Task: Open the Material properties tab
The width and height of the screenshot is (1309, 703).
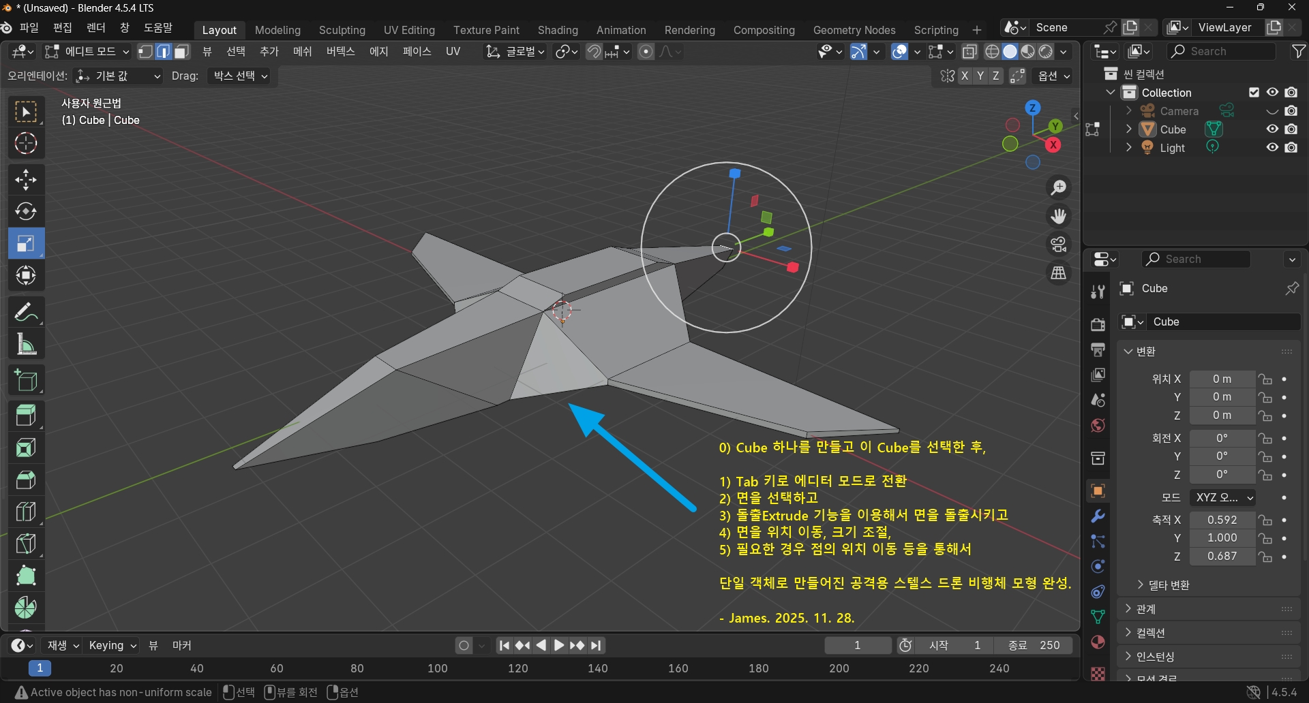Action: point(1098,642)
